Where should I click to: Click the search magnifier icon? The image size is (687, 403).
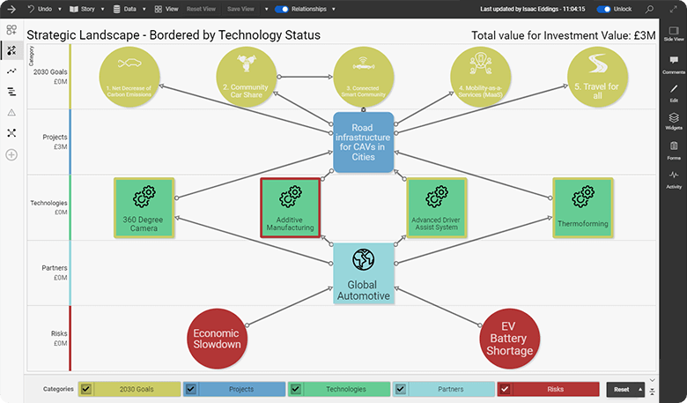coord(650,9)
